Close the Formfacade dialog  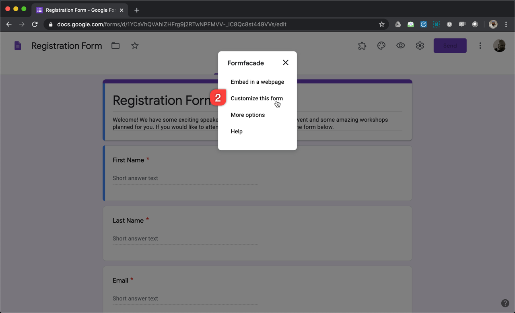click(x=286, y=62)
